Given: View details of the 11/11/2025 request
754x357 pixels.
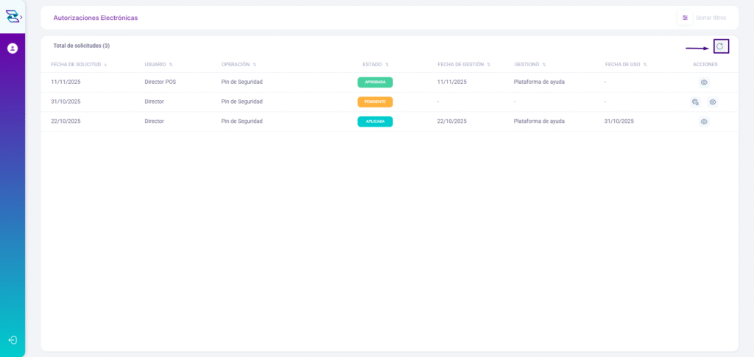Looking at the screenshot, I should click(704, 82).
